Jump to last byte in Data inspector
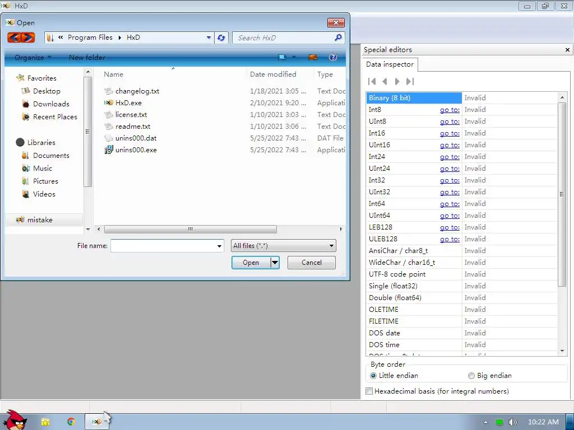 (410, 81)
